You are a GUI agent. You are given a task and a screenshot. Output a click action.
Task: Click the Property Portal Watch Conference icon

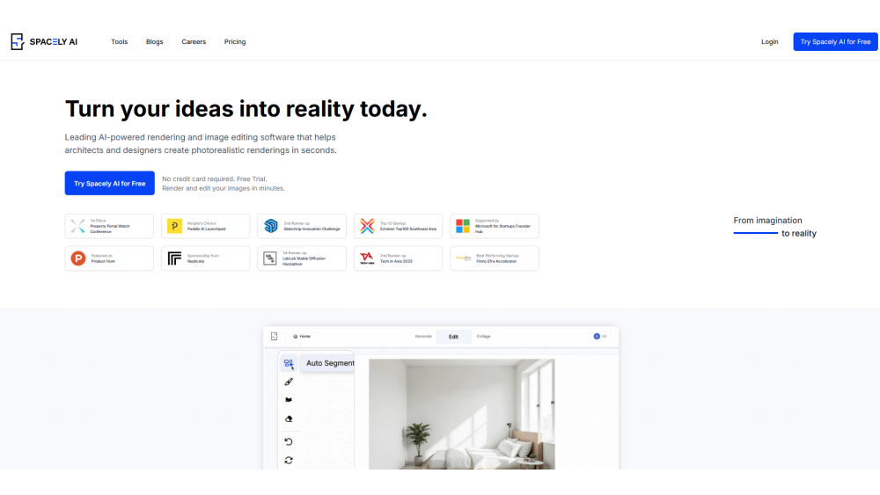[78, 226]
